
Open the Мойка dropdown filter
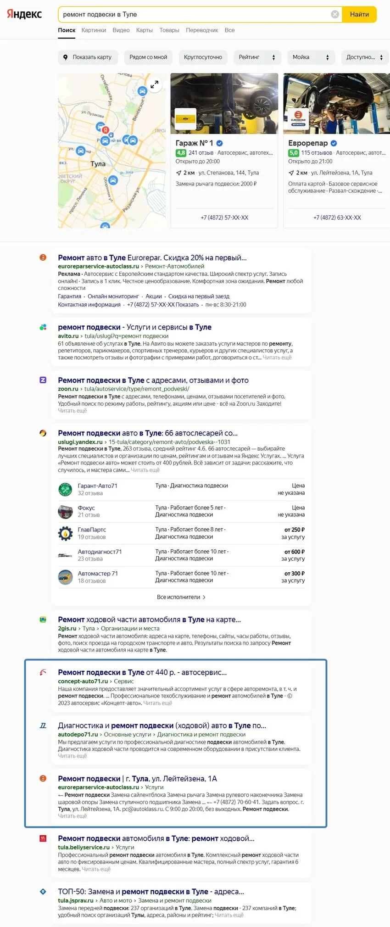point(311,57)
